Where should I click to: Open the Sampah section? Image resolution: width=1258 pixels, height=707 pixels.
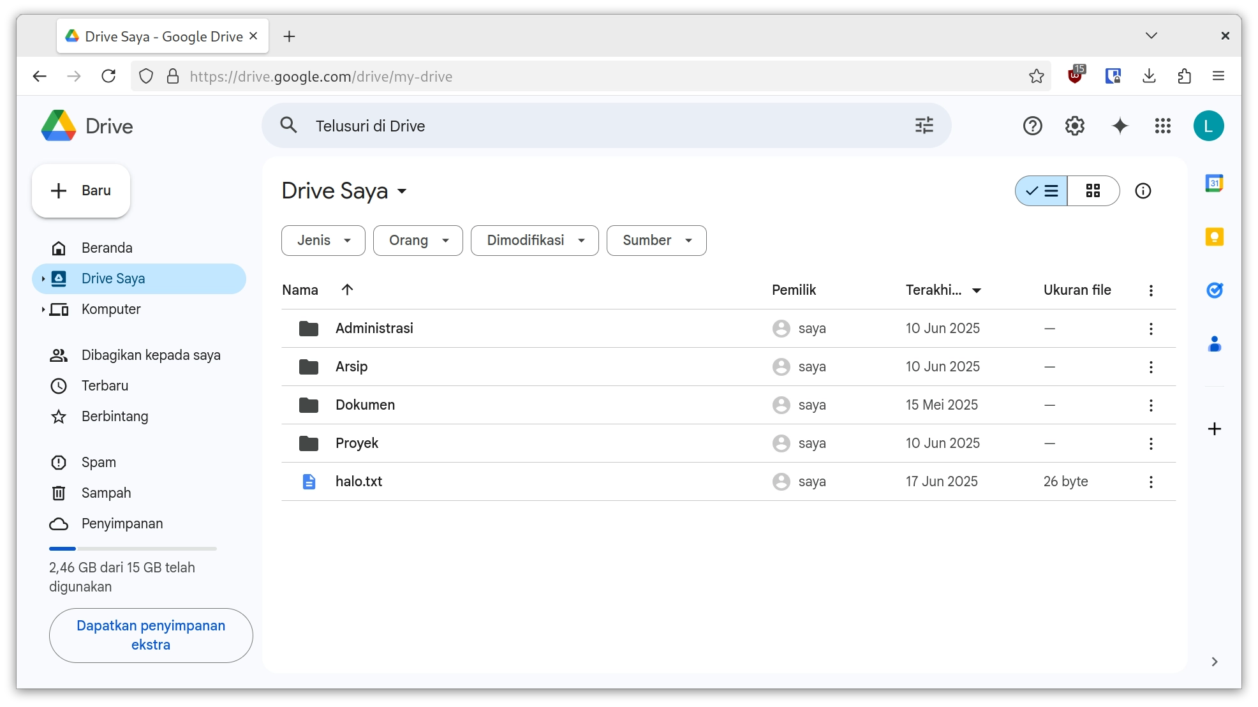coord(106,493)
